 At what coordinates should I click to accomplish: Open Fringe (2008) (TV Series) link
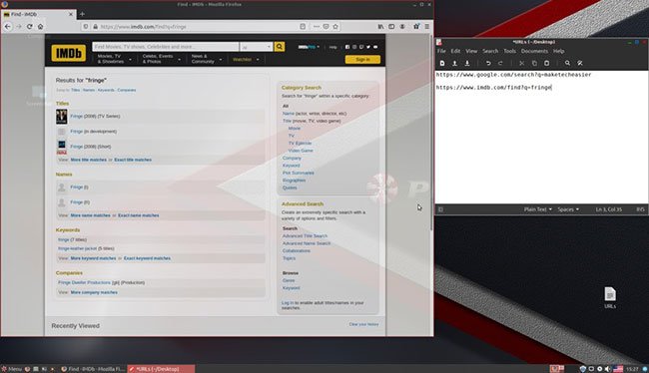[95, 117]
